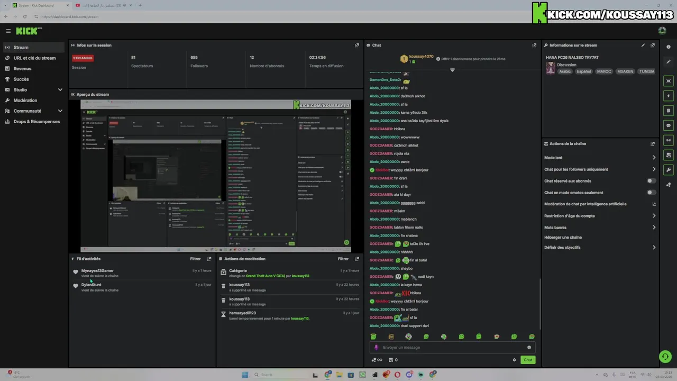Edit stream info with the panel's pencil icon
This screenshot has height=381, width=677.
(643, 46)
